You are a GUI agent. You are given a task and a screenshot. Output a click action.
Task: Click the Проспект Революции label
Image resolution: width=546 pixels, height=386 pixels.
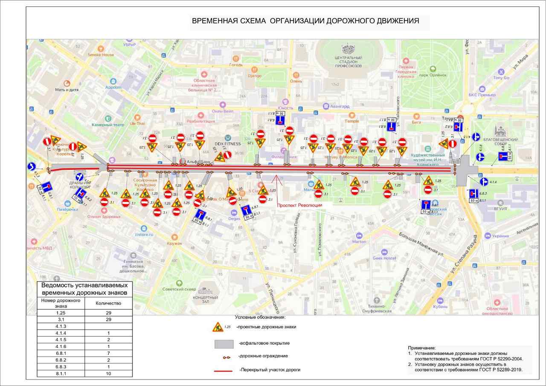pyautogui.click(x=299, y=205)
